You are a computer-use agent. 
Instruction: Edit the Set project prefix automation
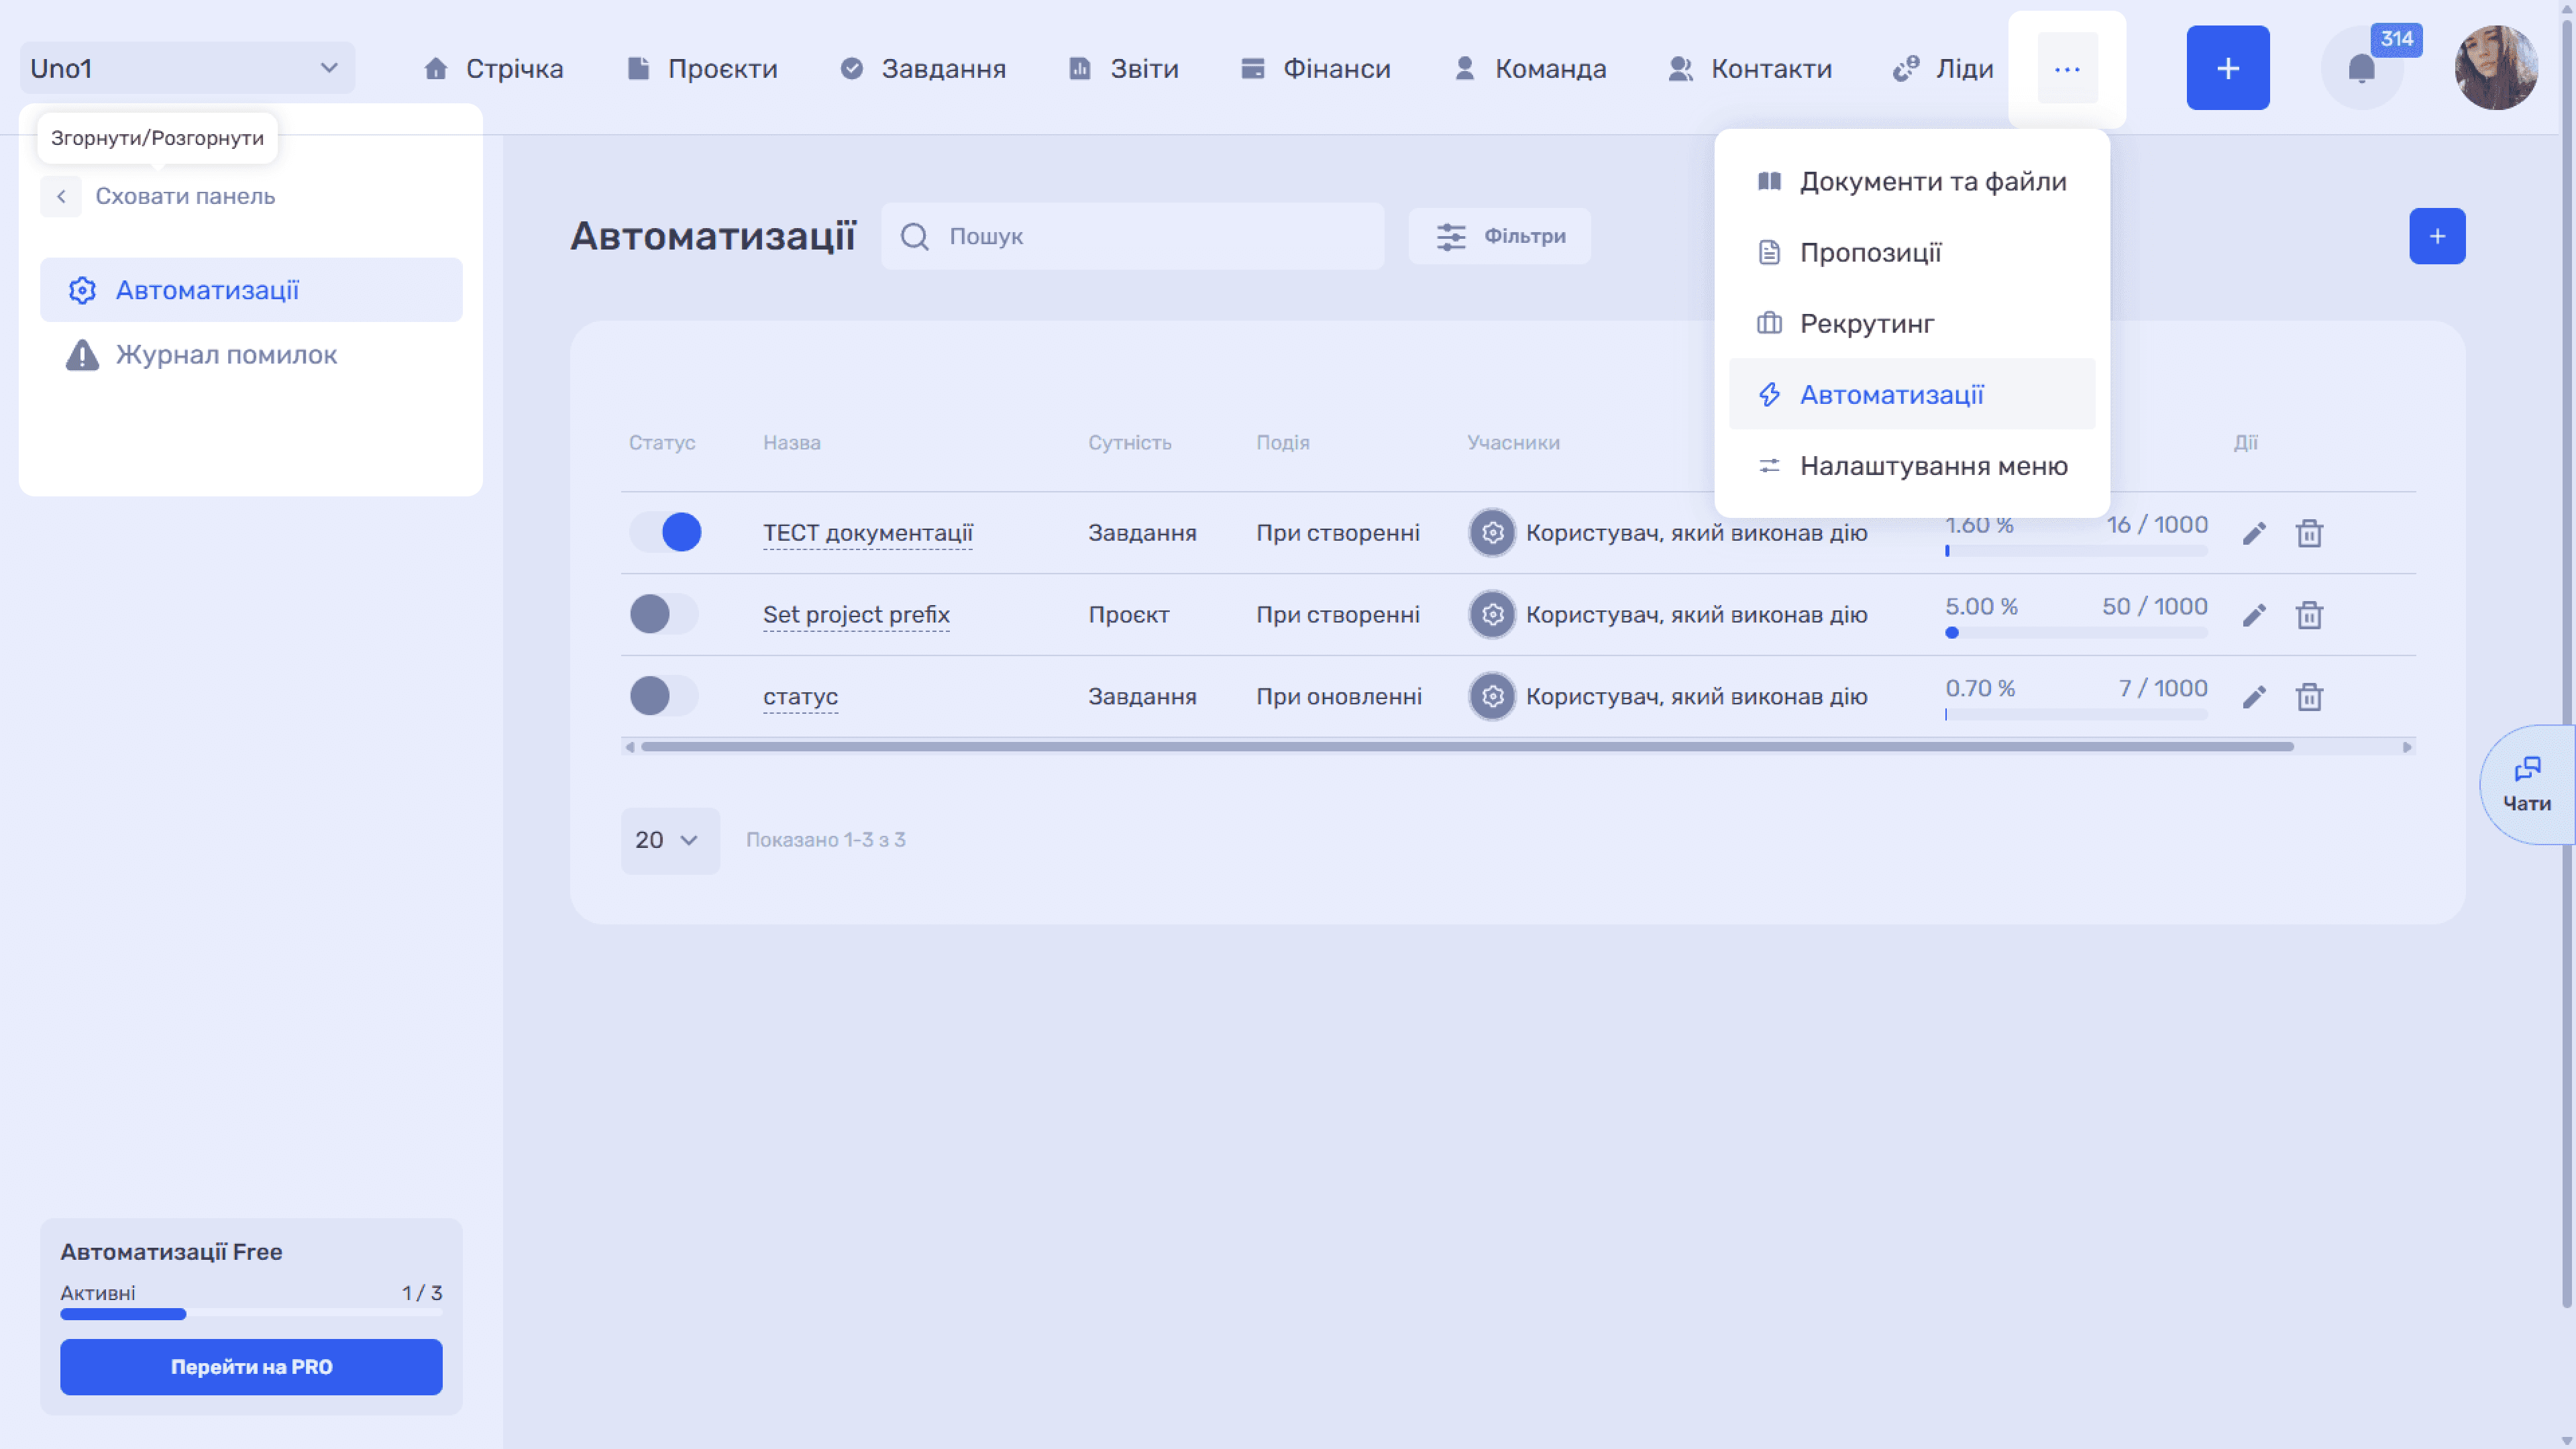tap(2254, 615)
